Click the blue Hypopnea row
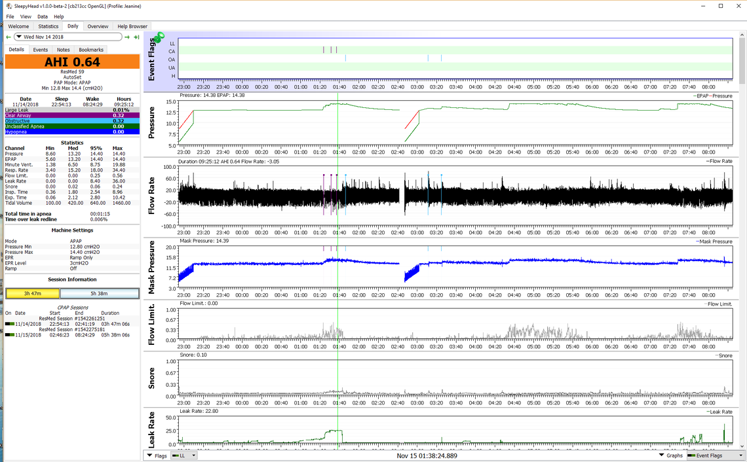 [x=72, y=132]
